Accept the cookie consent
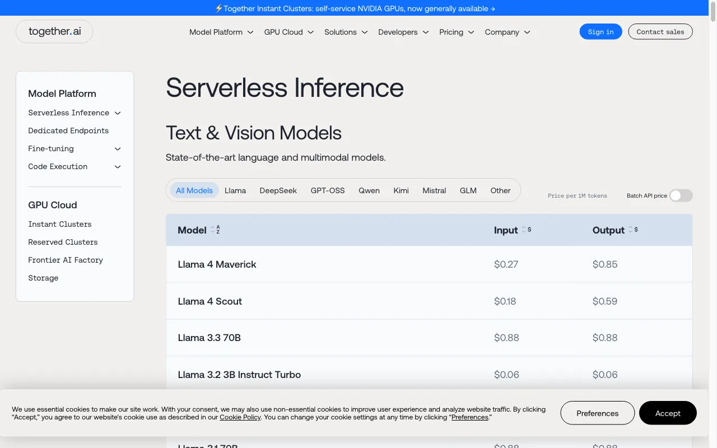Image resolution: width=717 pixels, height=448 pixels. tap(668, 413)
